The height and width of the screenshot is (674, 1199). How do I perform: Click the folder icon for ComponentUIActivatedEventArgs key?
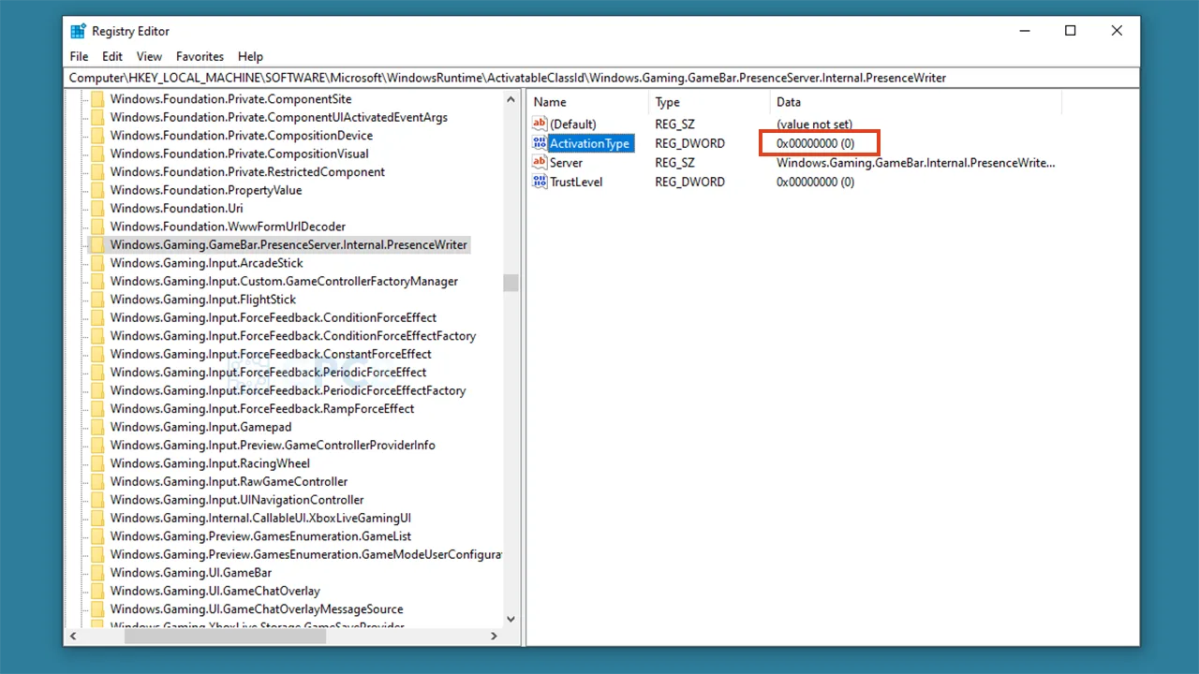point(97,117)
